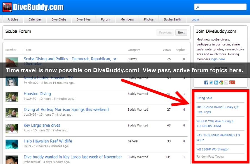
Task: Click the Join DiveBuddy.com heading
Action: coord(216,32)
